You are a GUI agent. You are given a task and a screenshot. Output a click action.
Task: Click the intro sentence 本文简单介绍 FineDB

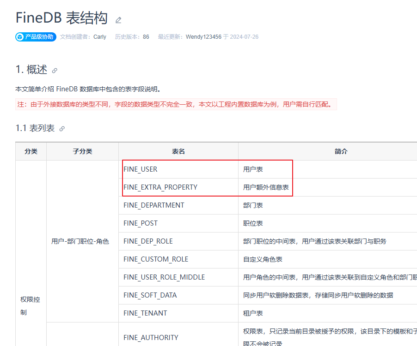(x=88, y=89)
